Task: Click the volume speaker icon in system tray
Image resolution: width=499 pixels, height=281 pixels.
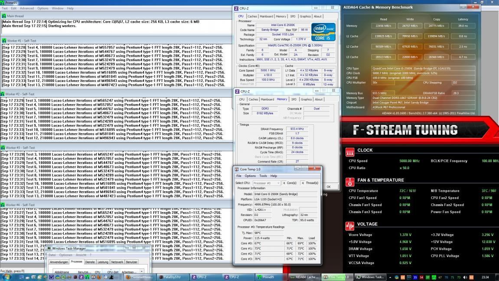Action: point(465,278)
